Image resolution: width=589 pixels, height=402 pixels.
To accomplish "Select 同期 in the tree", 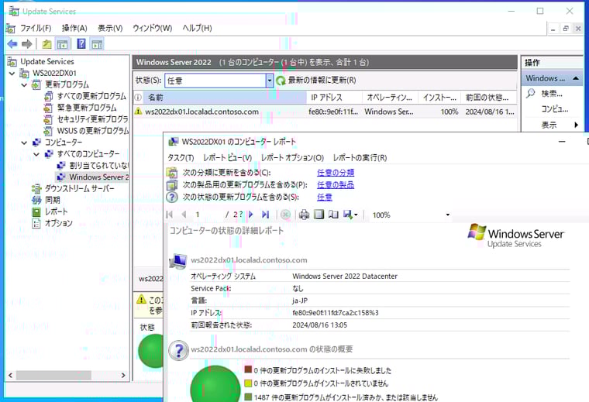I will 52,200.
